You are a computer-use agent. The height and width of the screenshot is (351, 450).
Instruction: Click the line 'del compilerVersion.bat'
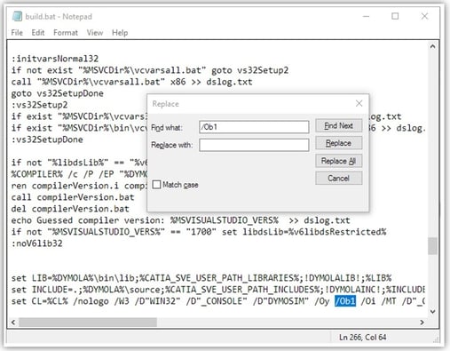coord(70,209)
